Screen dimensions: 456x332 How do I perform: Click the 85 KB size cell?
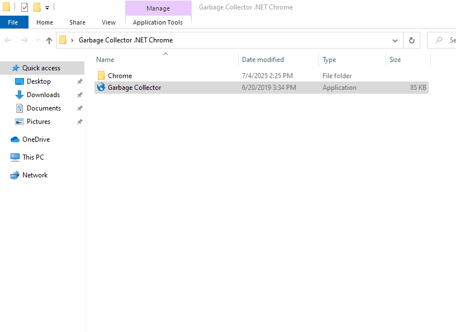pyautogui.click(x=418, y=88)
